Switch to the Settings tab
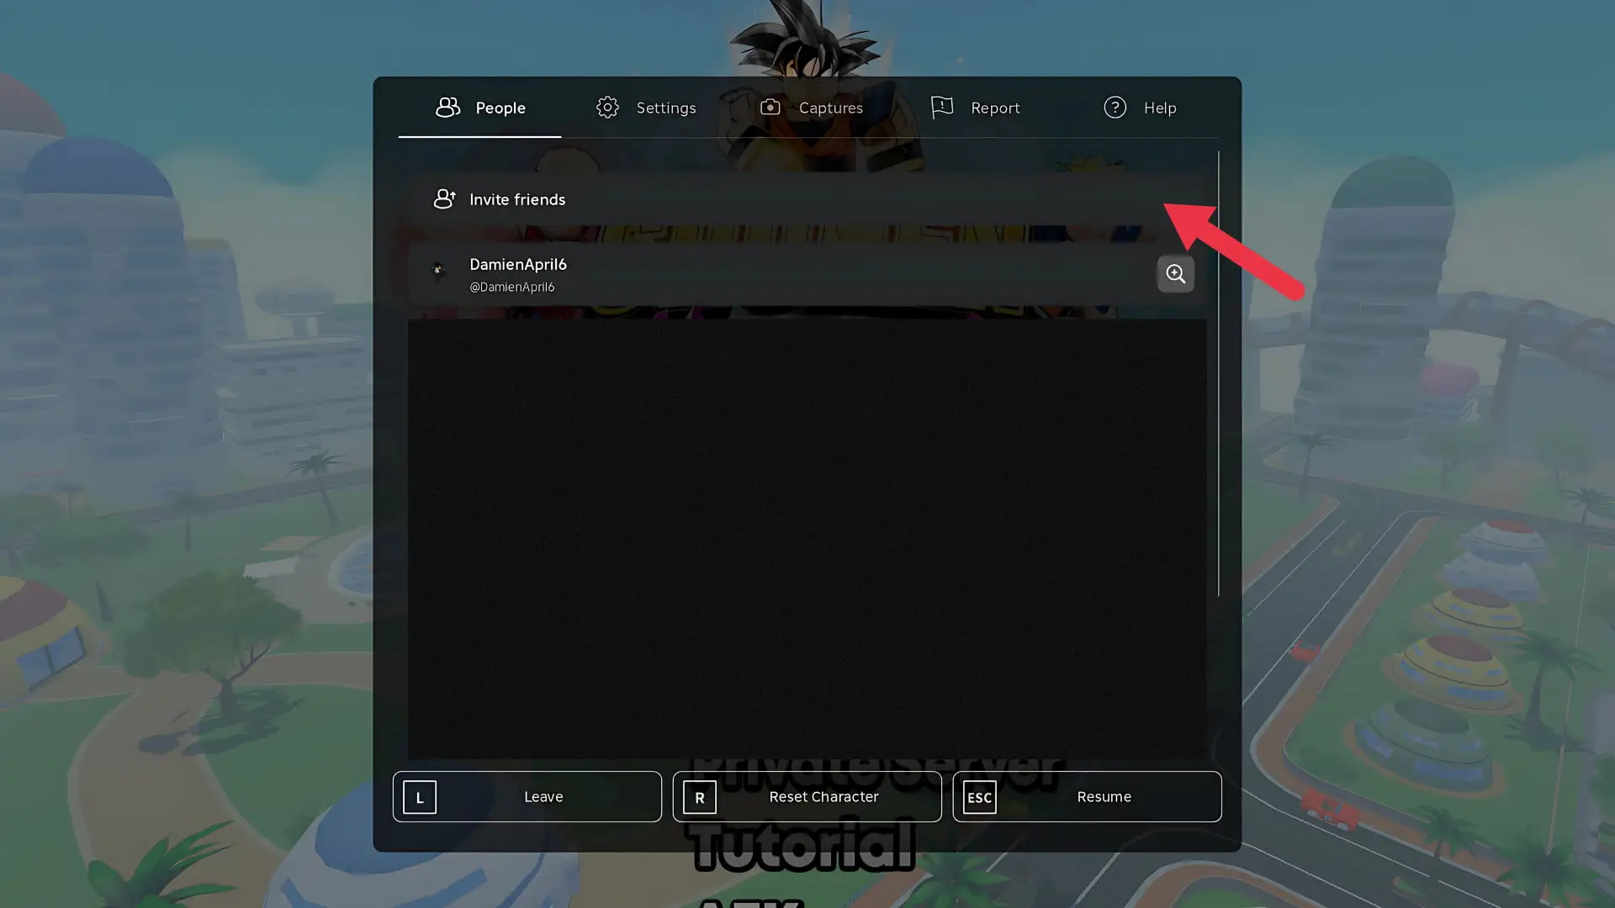Screen dimensions: 1615x908 pyautogui.click(x=644, y=108)
